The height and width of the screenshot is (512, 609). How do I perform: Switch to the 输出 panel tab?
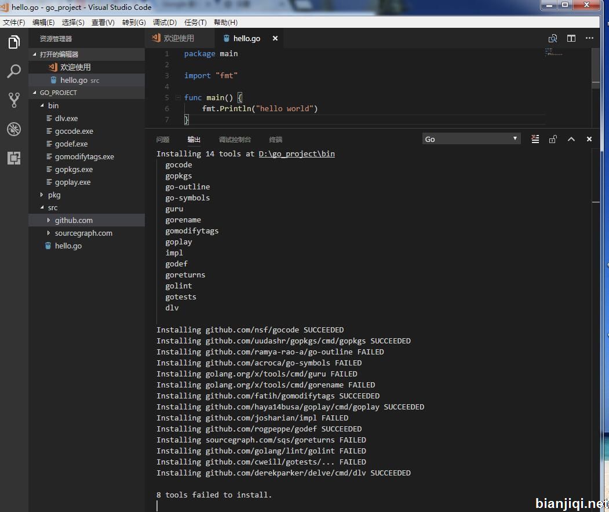click(194, 140)
